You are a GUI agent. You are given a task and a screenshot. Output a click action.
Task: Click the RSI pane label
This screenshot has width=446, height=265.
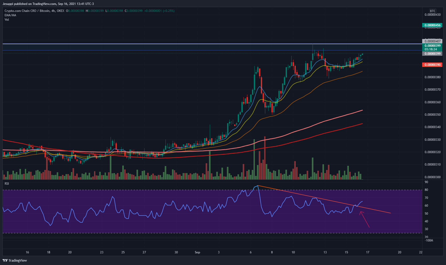click(7, 184)
